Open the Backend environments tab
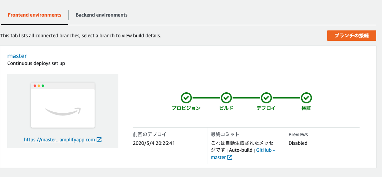 (x=101, y=15)
